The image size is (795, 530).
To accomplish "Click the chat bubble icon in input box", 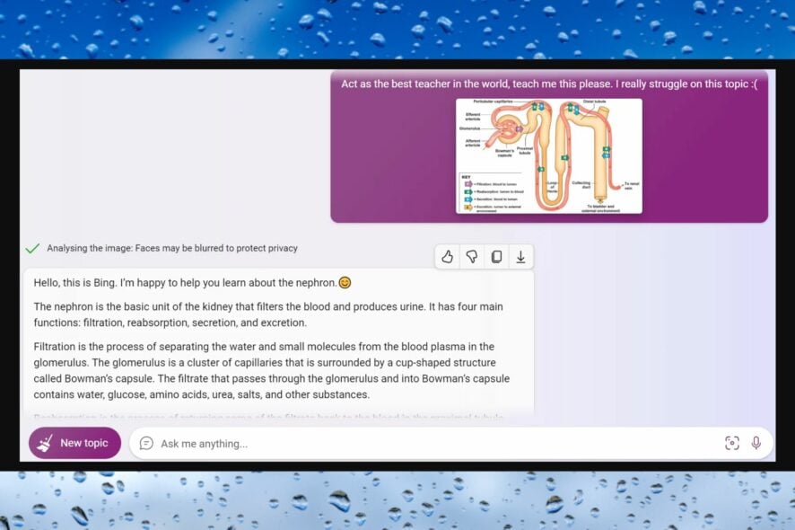I will click(146, 443).
